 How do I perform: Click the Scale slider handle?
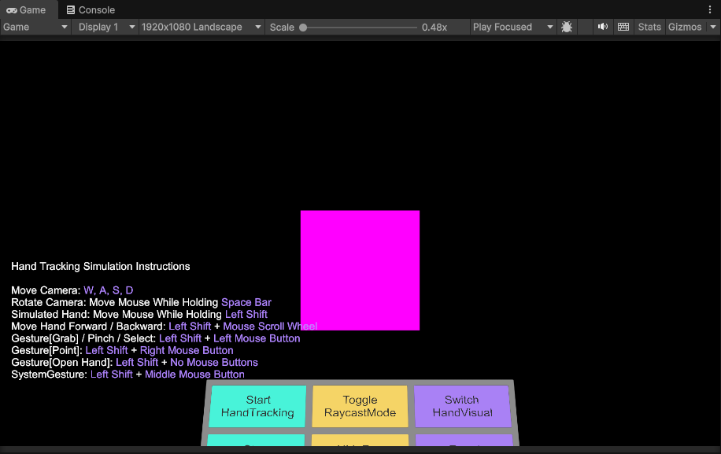point(303,28)
